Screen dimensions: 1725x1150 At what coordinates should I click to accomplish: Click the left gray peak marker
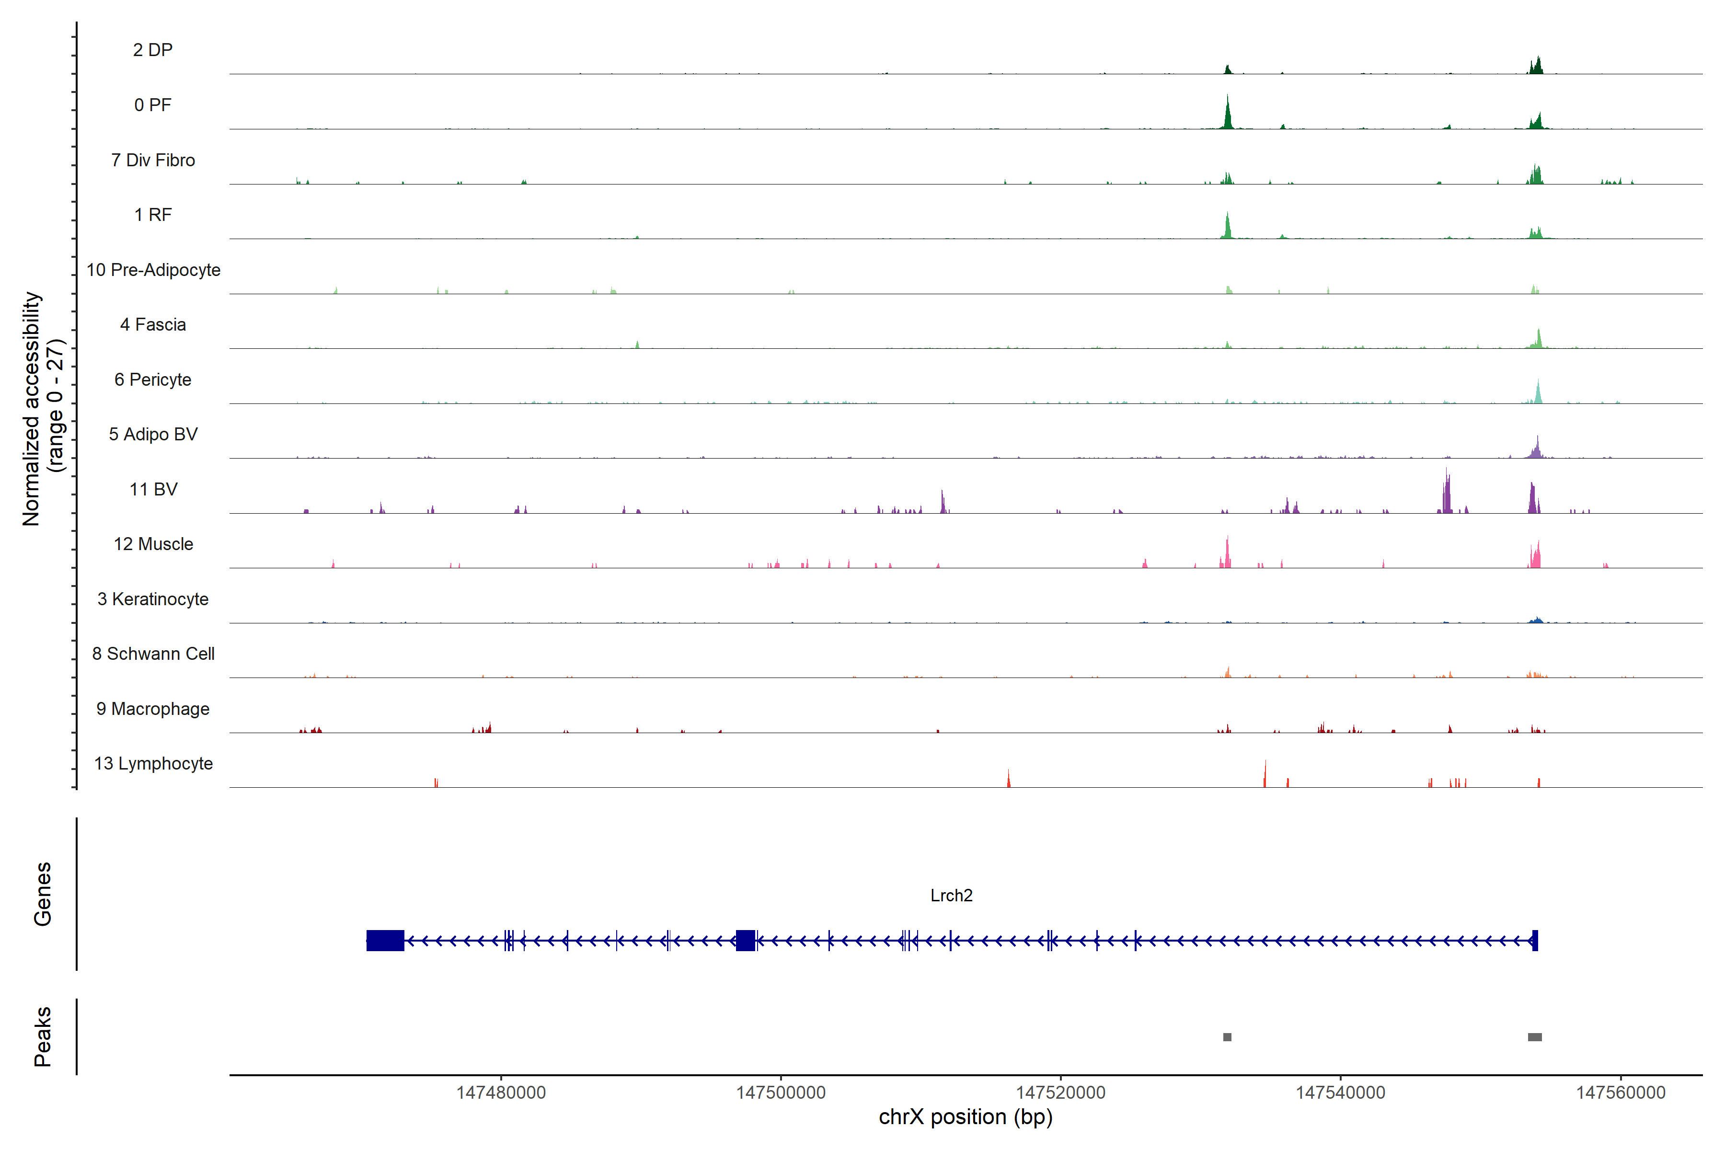tap(1227, 1037)
